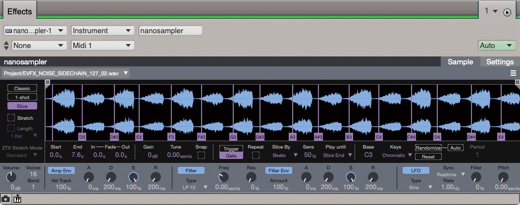The height and width of the screenshot is (205, 520).
Task: Select the A#3 slice marker
Action: [x=318, y=137]
